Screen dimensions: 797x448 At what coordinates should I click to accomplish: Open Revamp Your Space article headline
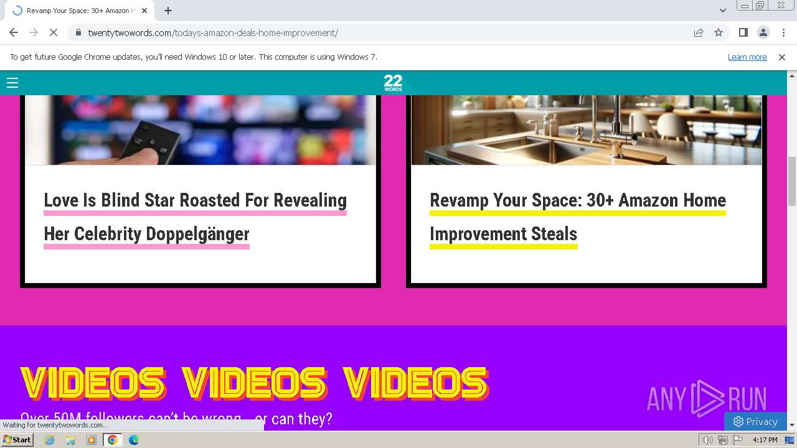(x=578, y=217)
